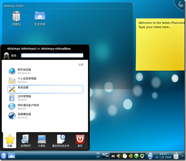Click the desktop monitor icon beside the clock

(150, 156)
